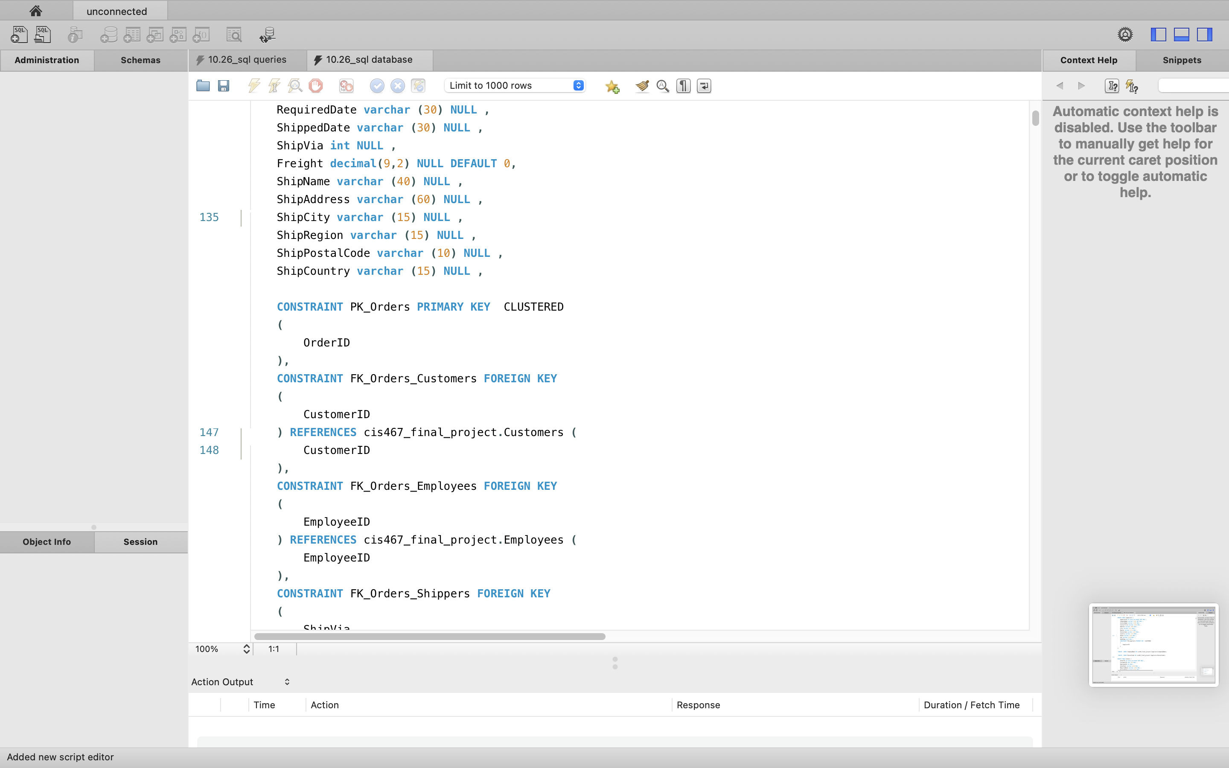The image size is (1229, 768).
Task: Stop the running query with stop icon
Action: click(x=316, y=85)
